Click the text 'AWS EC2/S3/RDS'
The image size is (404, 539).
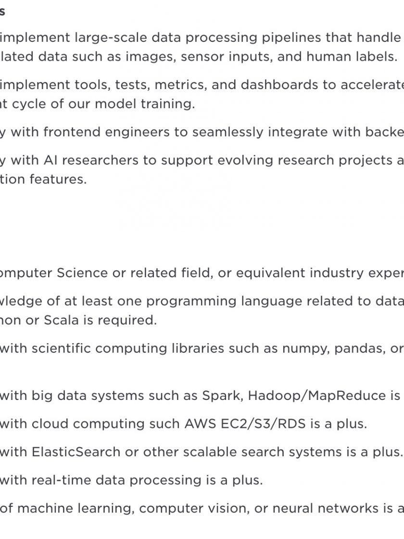pos(245,424)
